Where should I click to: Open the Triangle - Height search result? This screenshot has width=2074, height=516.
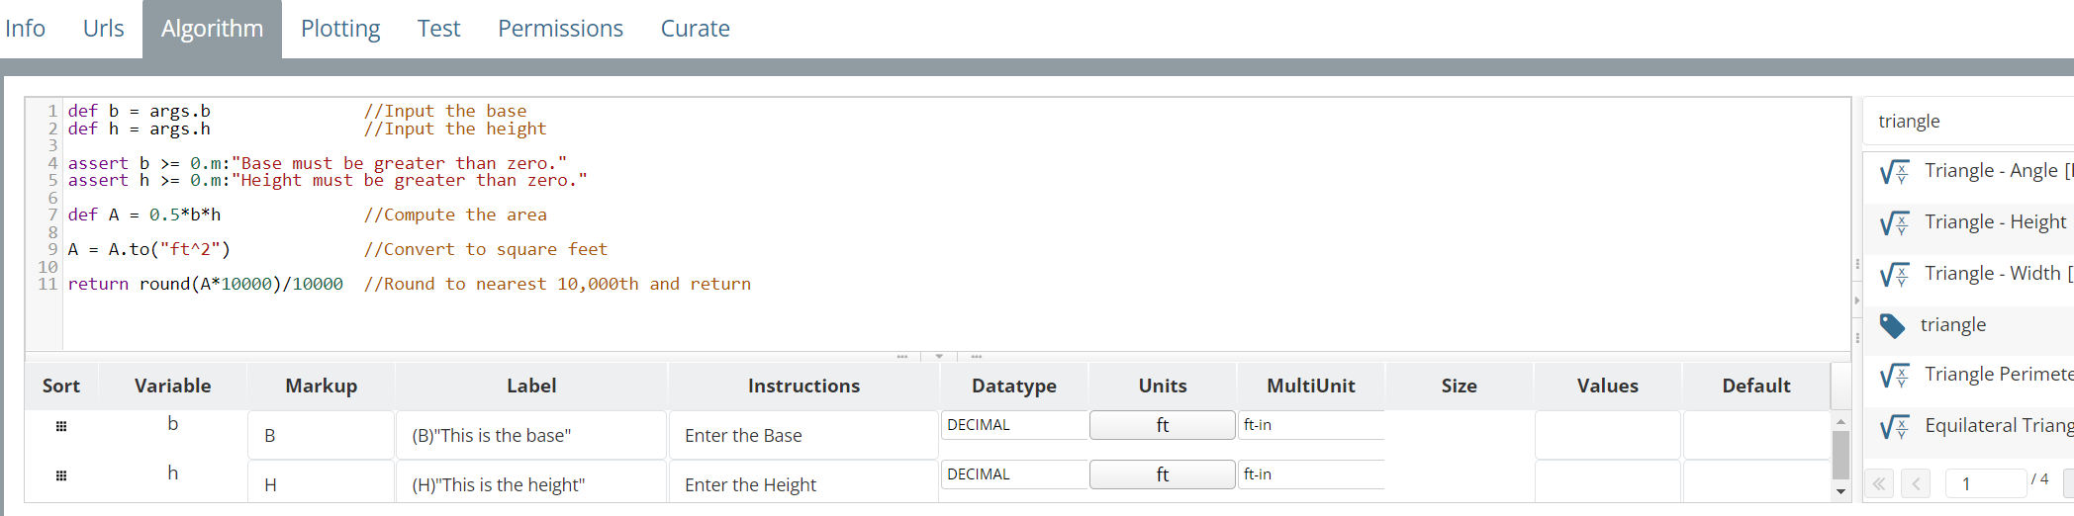tap(1995, 222)
